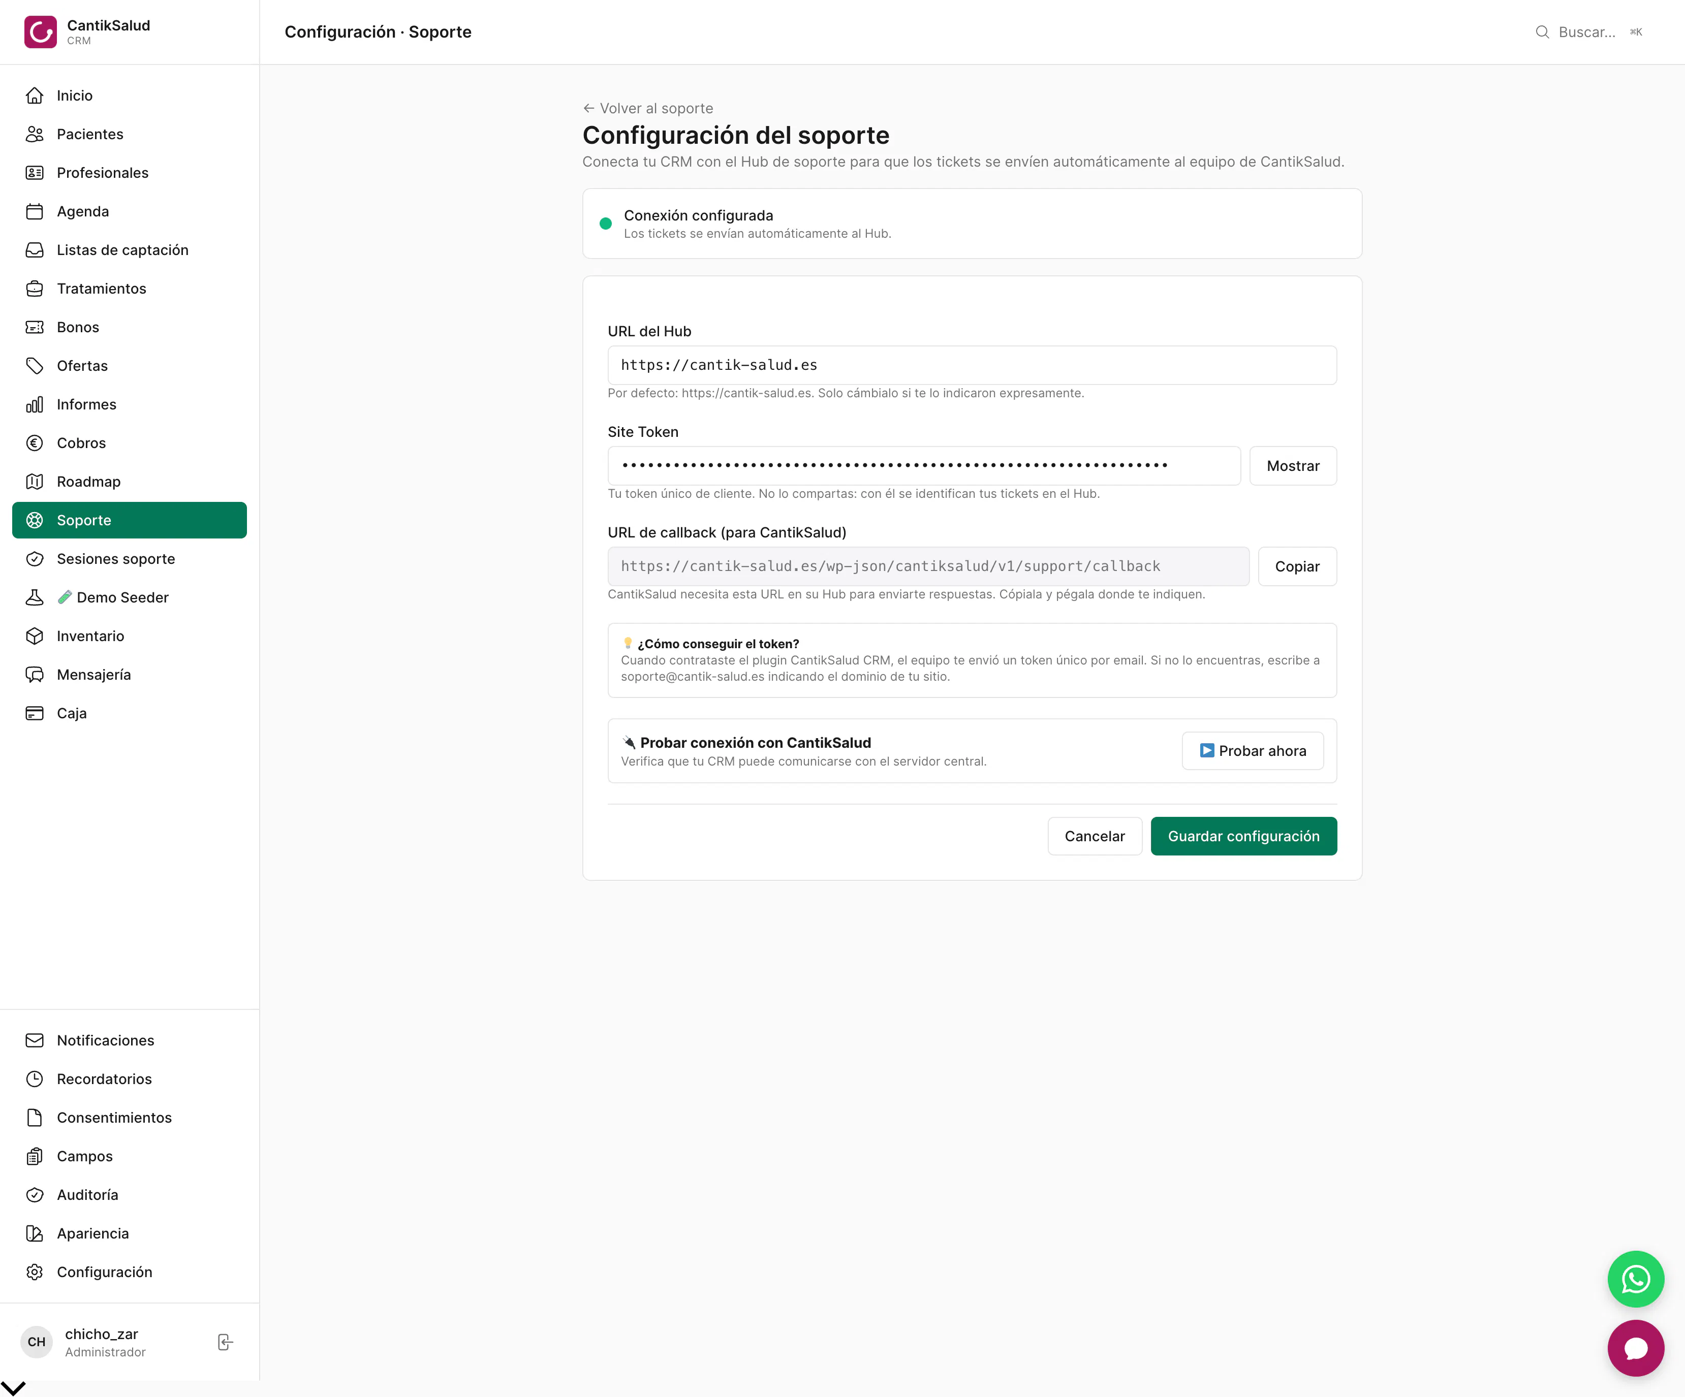Click the search magnifier icon
The height and width of the screenshot is (1397, 1685).
click(x=1542, y=32)
